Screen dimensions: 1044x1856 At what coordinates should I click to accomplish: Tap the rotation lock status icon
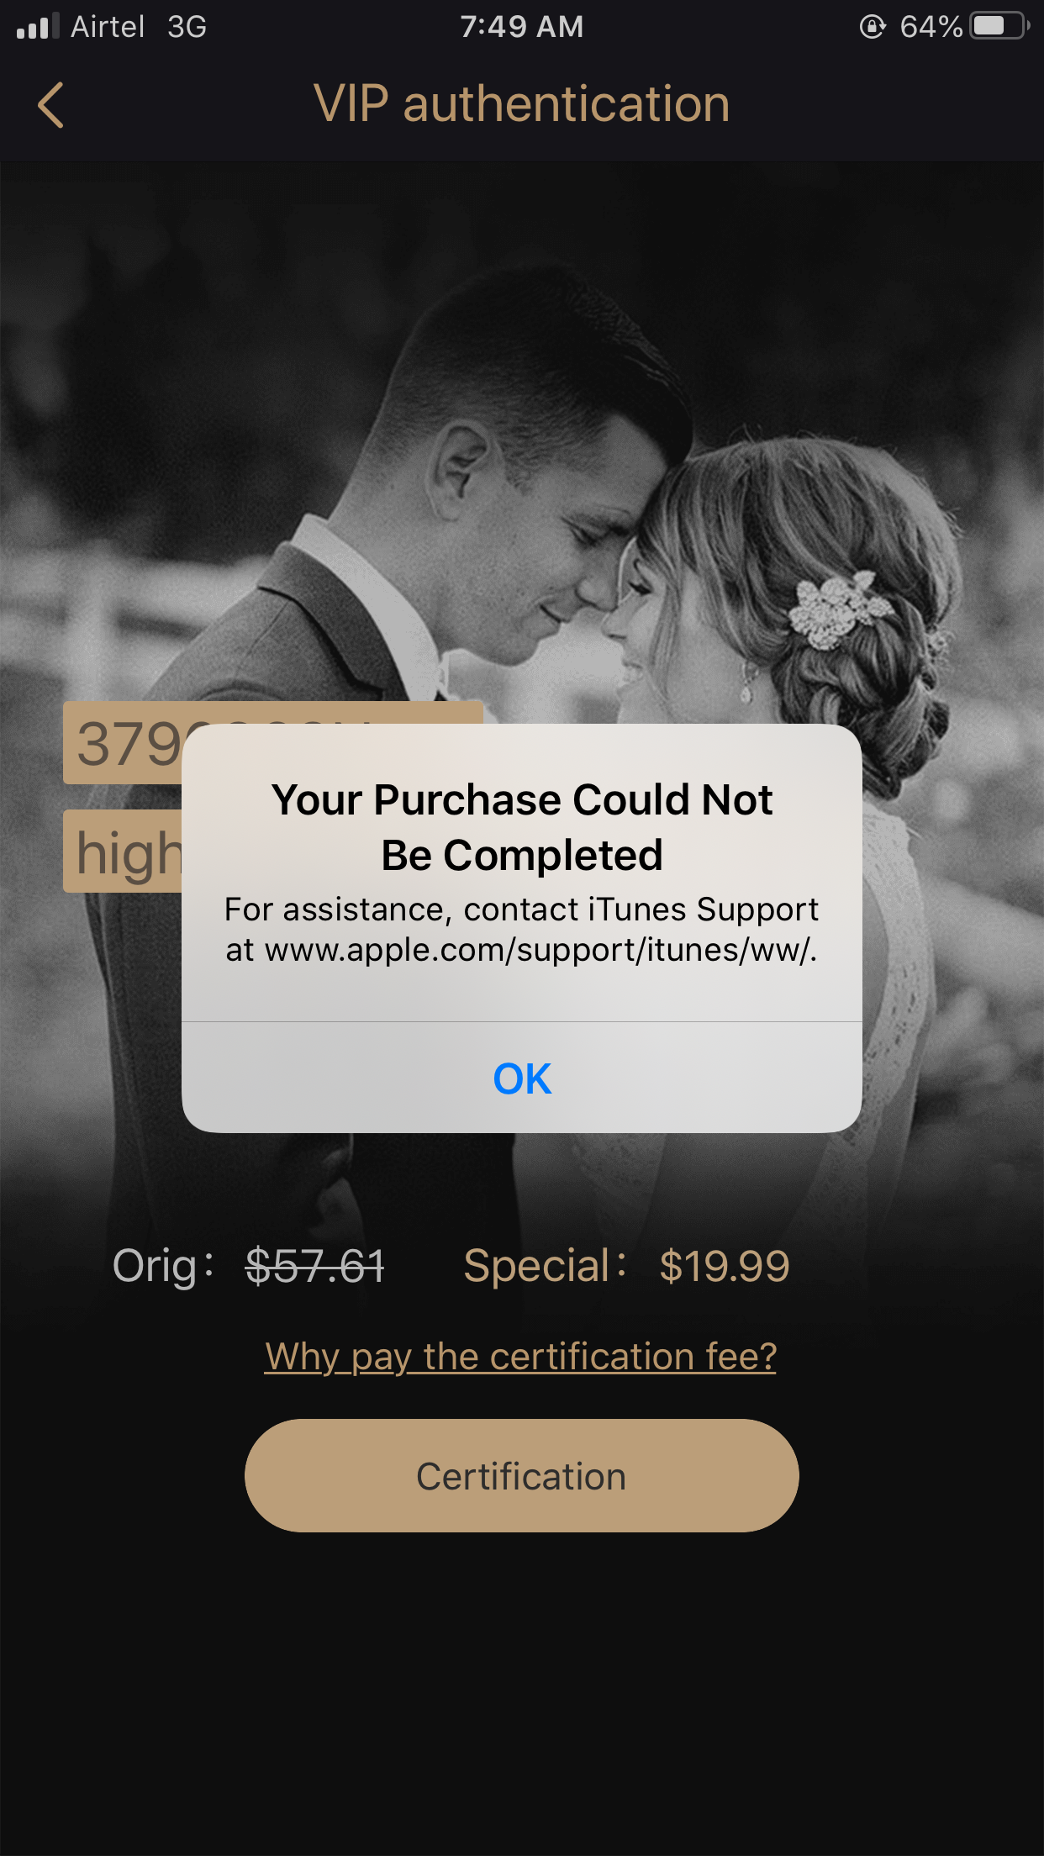coord(873,27)
